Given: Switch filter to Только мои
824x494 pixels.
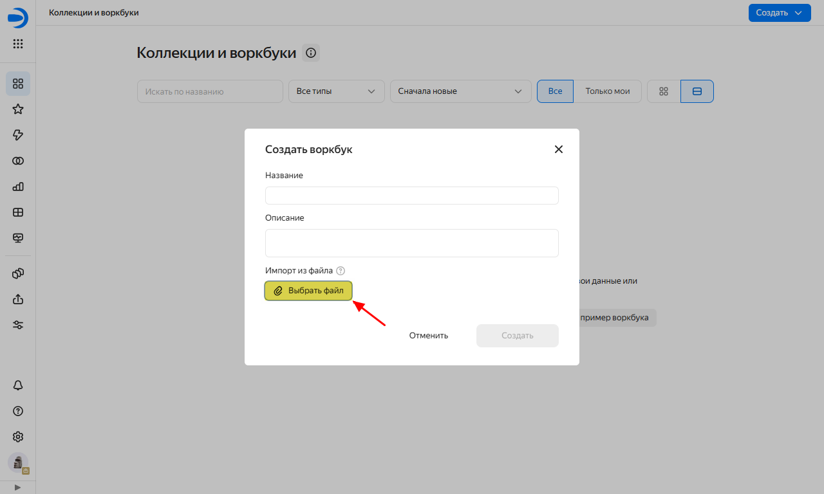Looking at the screenshot, I should 607,91.
